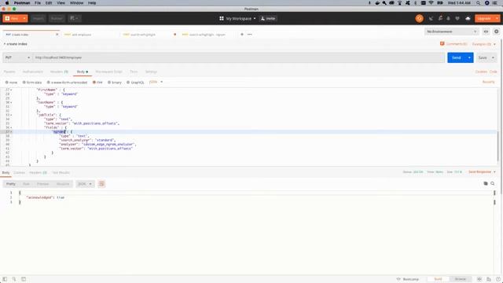Image resolution: width=503 pixels, height=283 pixels.
Task: Open manage environments gear icon
Action: (x=496, y=31)
